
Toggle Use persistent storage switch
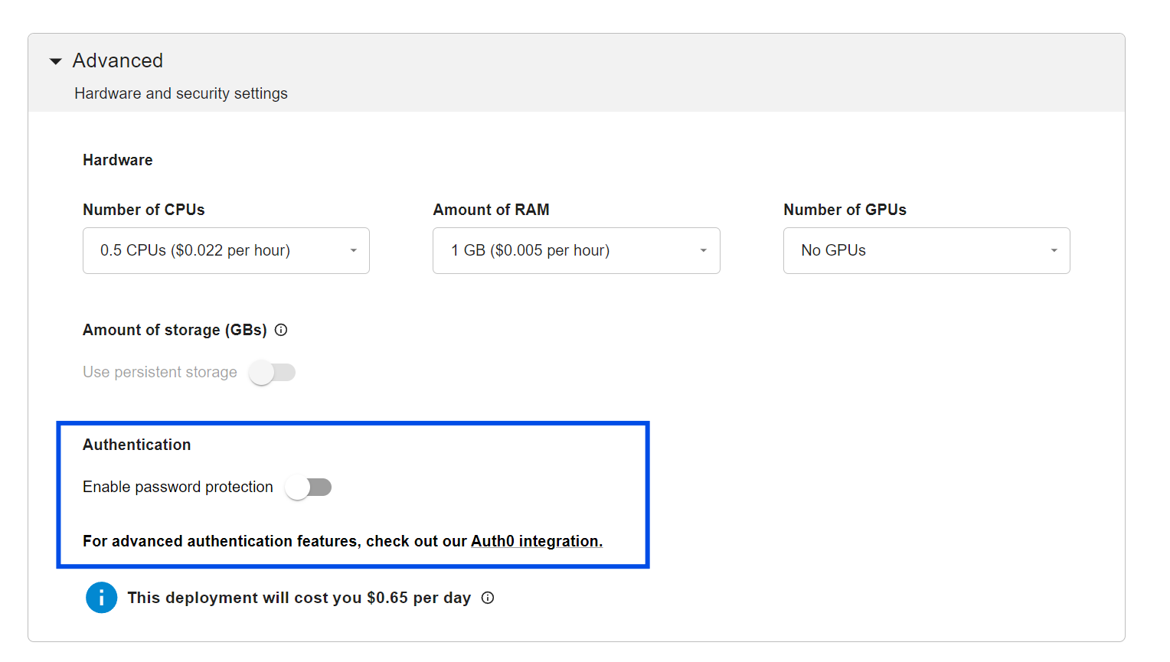pos(272,373)
